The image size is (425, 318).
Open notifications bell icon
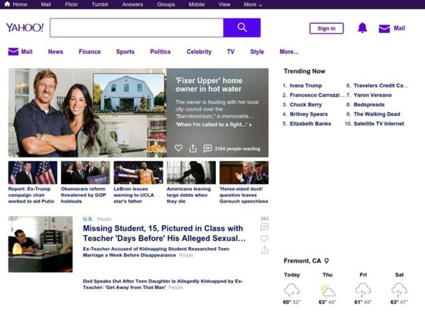[362, 28]
